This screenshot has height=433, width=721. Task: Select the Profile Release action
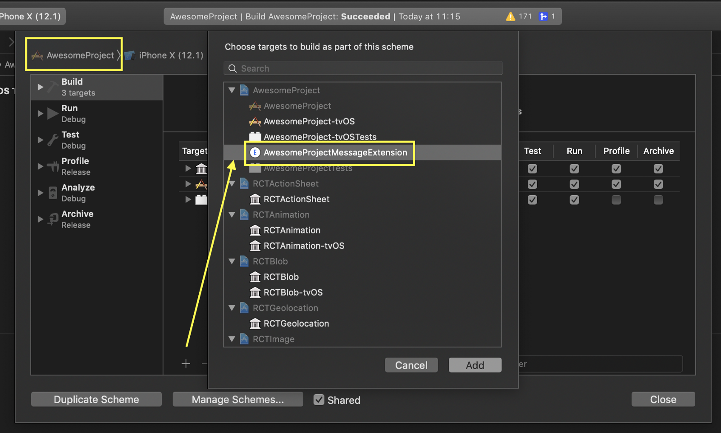tap(97, 166)
